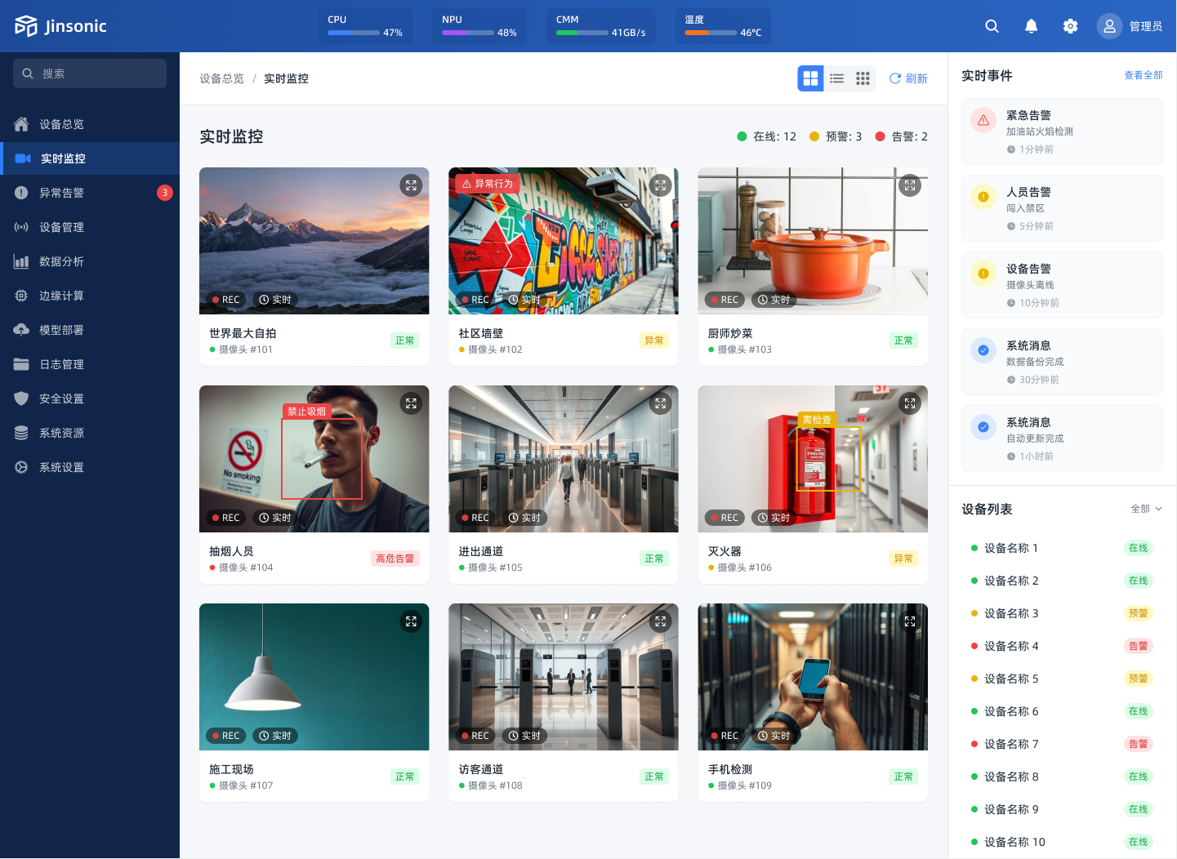
Task: Navigate to 设备总览 via breadcrumb
Action: click(221, 78)
